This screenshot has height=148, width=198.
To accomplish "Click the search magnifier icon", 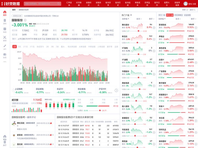I will pos(59,4).
